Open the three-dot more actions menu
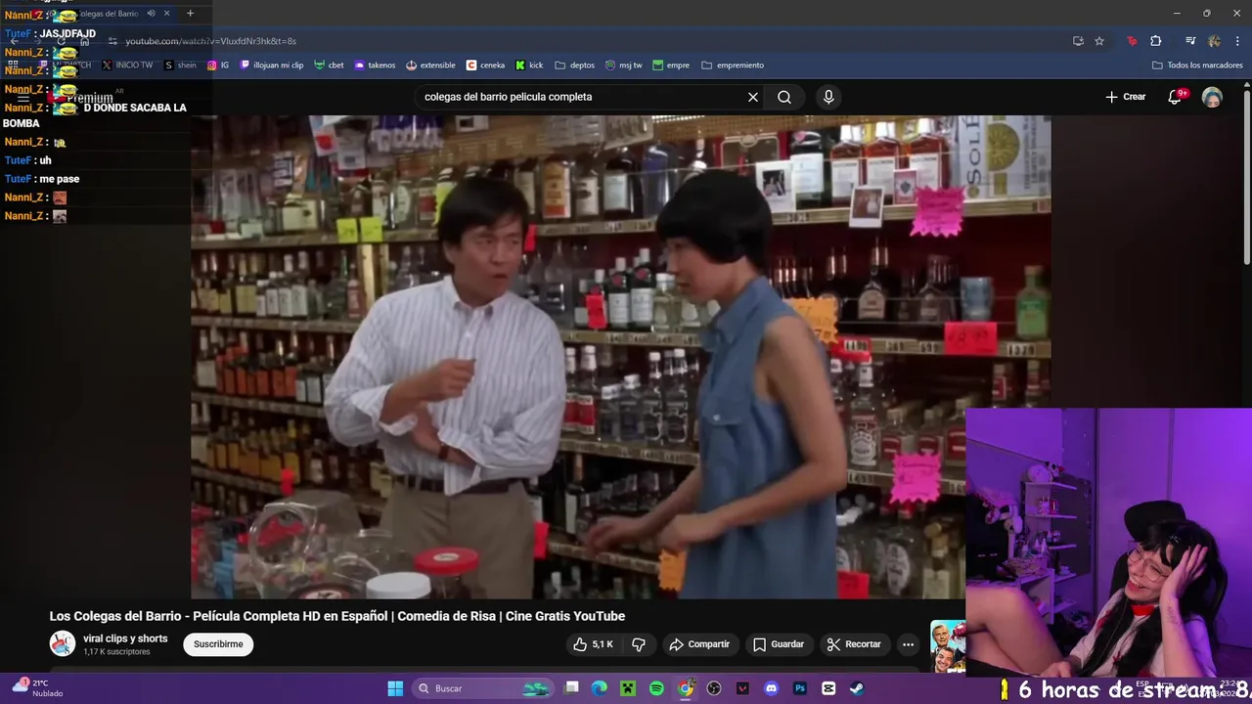This screenshot has height=704, width=1252. click(x=908, y=644)
